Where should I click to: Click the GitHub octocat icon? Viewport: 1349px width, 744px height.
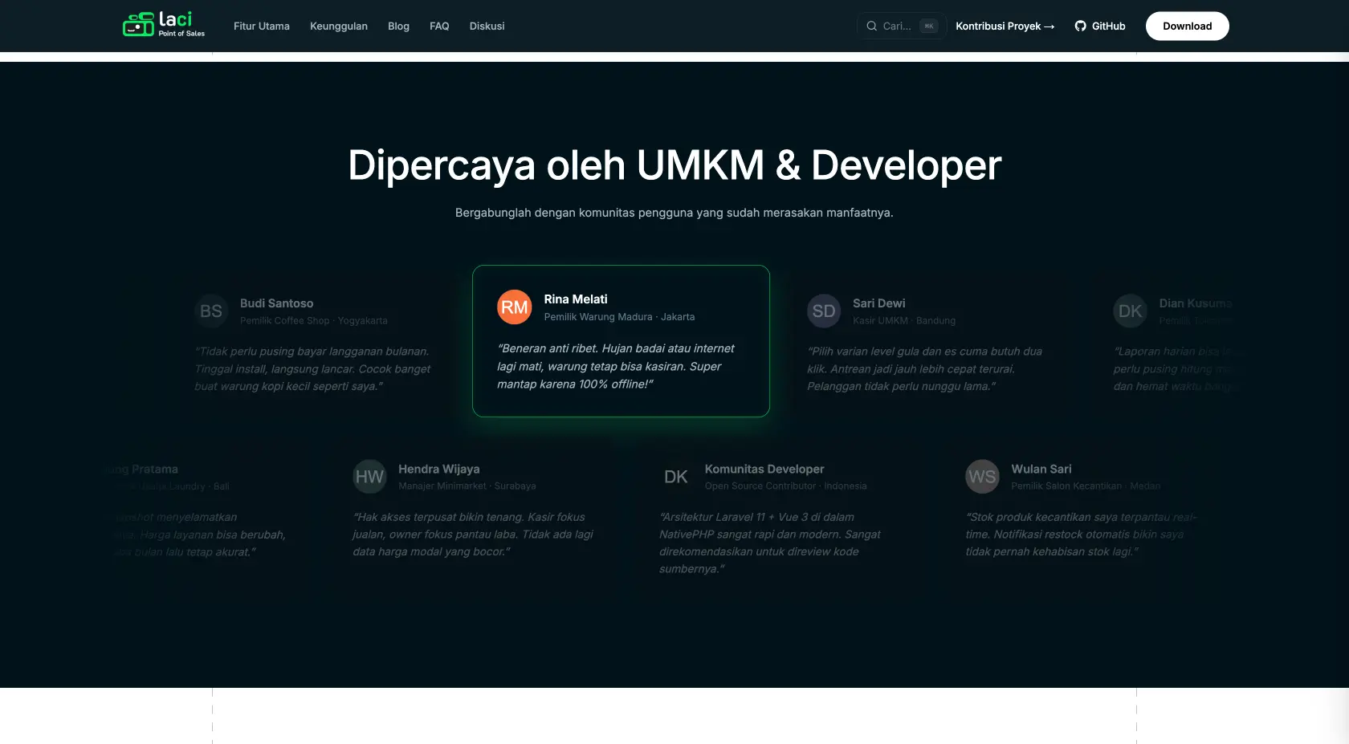coord(1081,26)
